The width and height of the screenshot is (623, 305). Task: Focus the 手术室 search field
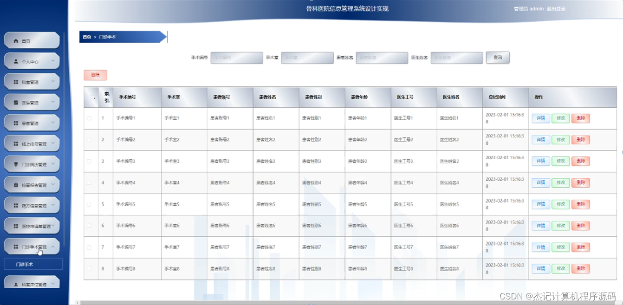pos(307,58)
